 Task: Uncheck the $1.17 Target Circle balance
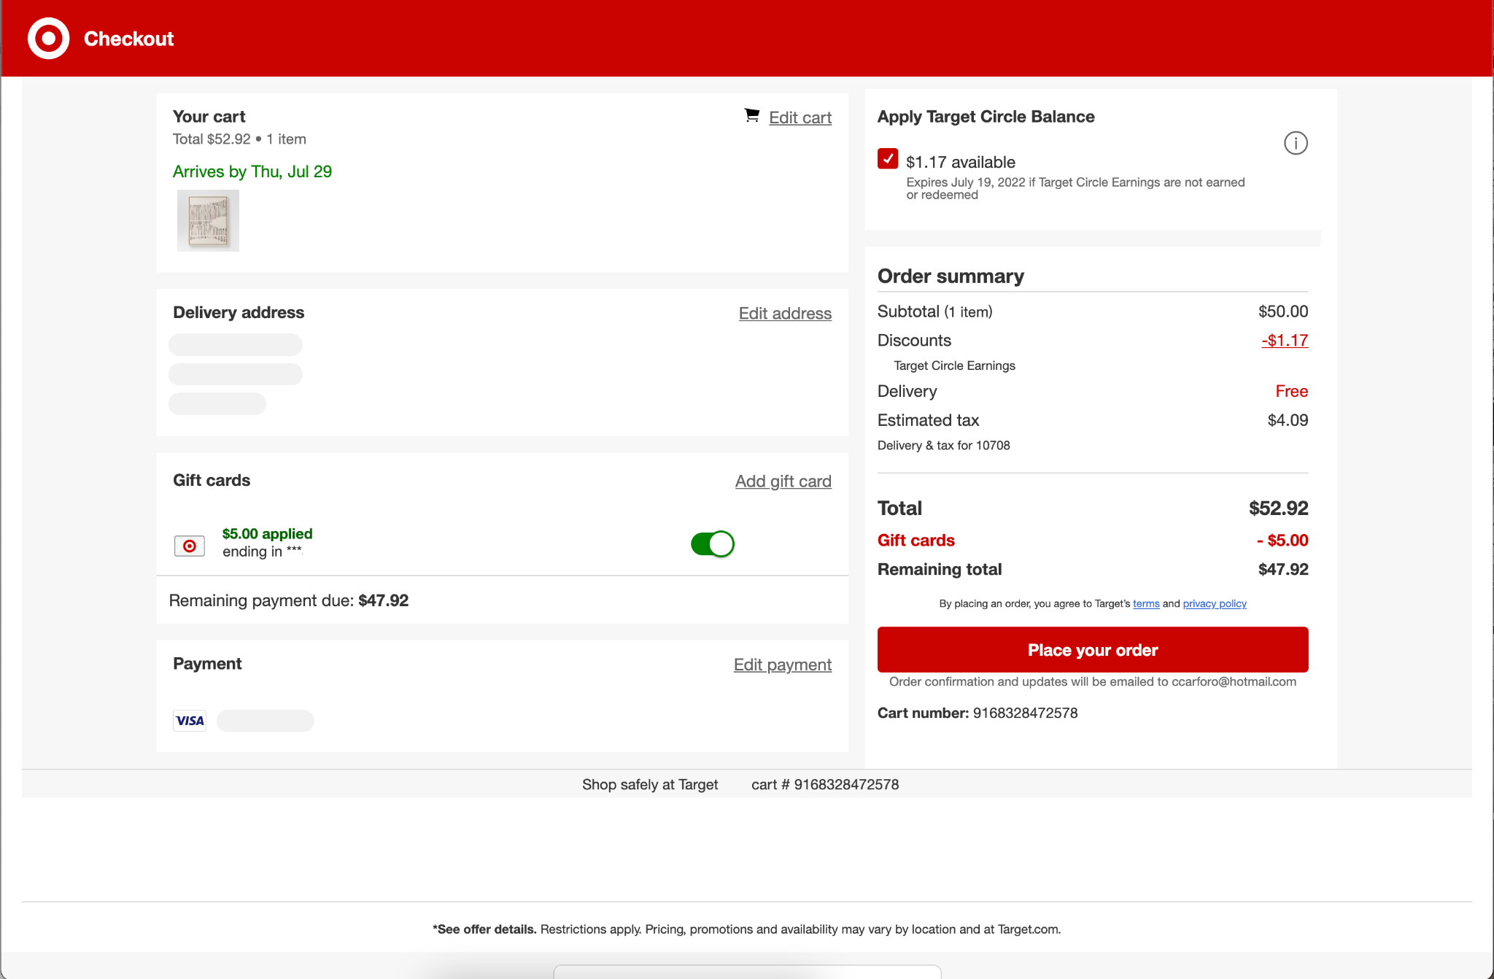pyautogui.click(x=888, y=158)
